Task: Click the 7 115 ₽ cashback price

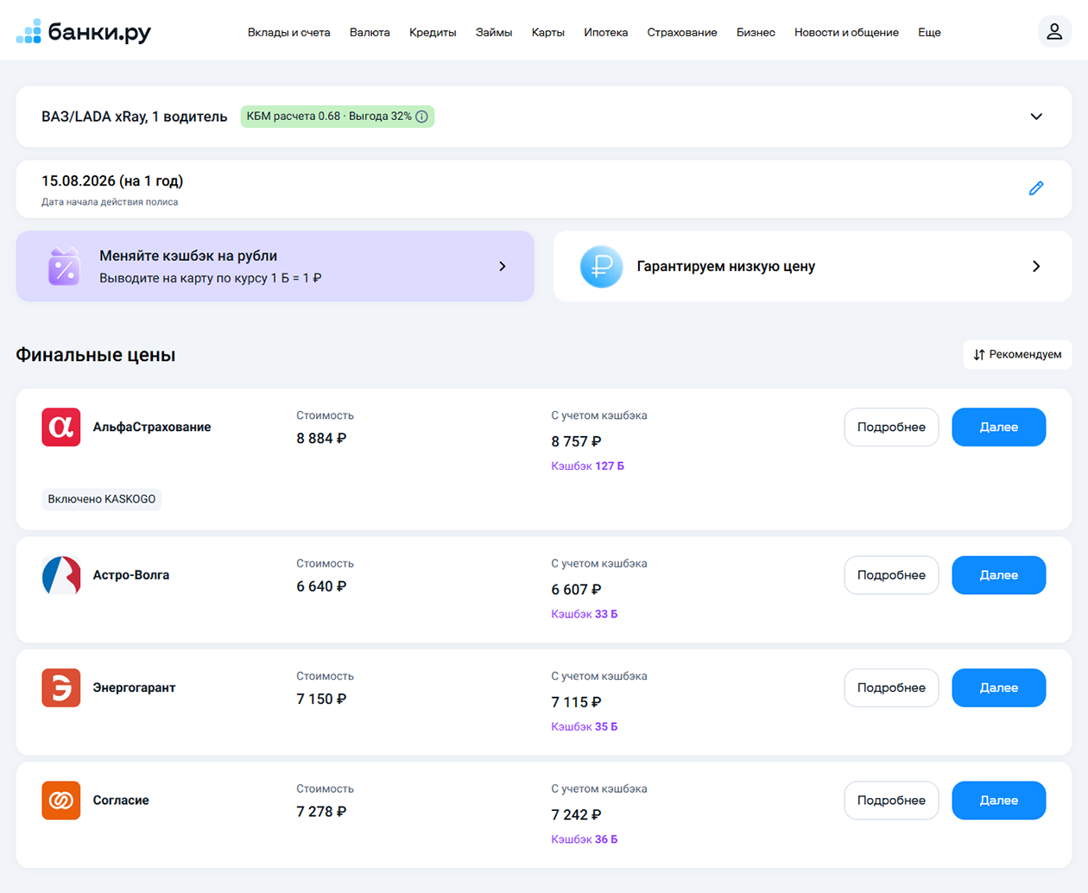Action: [x=576, y=703]
